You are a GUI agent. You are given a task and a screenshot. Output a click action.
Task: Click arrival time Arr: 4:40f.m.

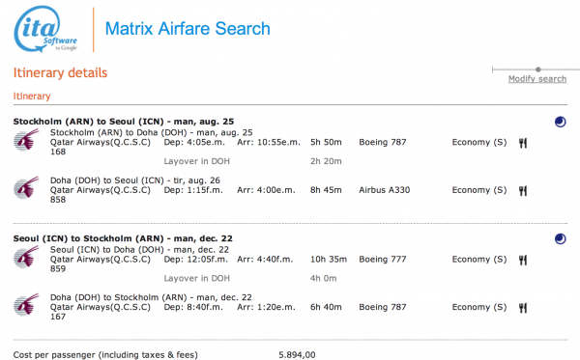click(x=265, y=260)
